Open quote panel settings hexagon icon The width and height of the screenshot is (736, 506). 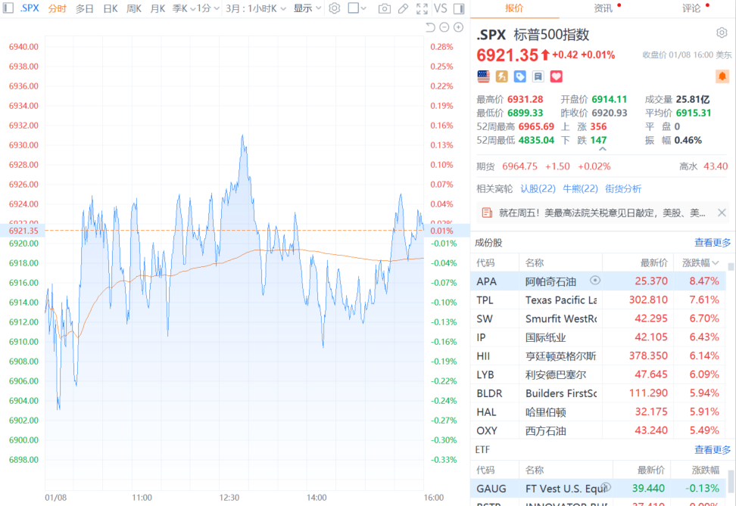(722, 33)
